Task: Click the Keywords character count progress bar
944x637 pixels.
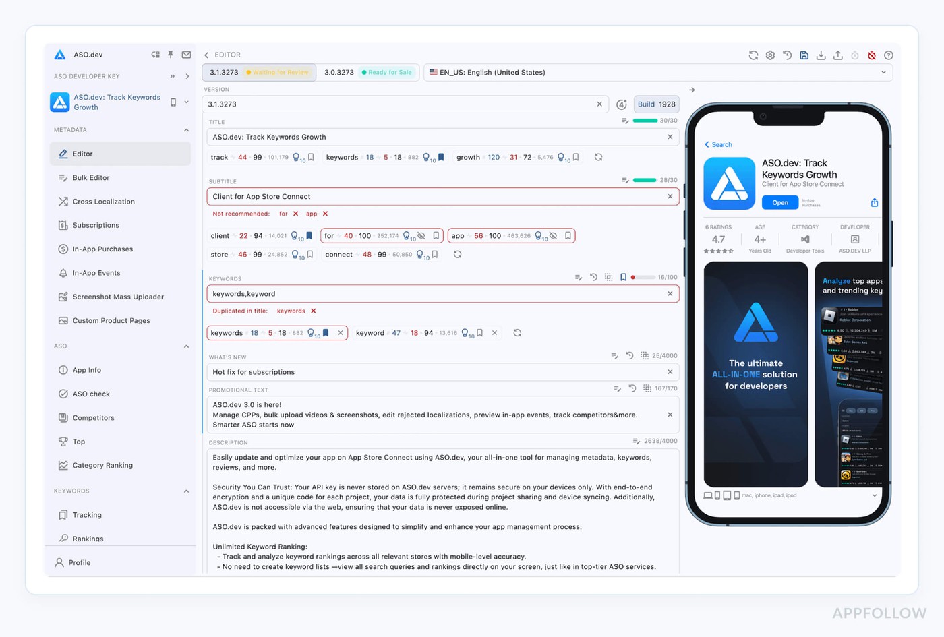Action: [643, 277]
